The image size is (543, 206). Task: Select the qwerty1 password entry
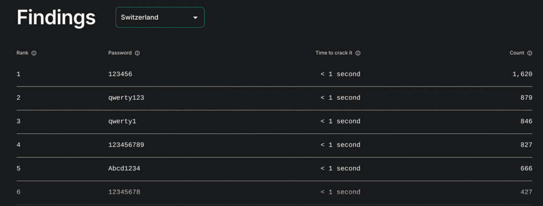122,122
